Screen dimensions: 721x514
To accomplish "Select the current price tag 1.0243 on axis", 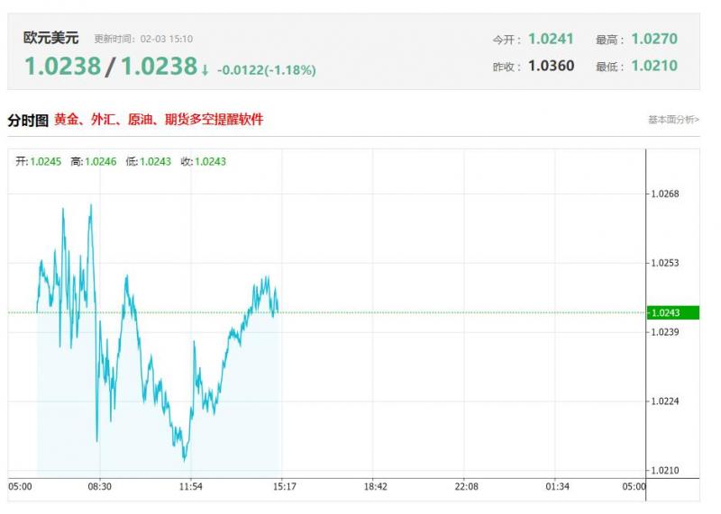I will [x=672, y=312].
